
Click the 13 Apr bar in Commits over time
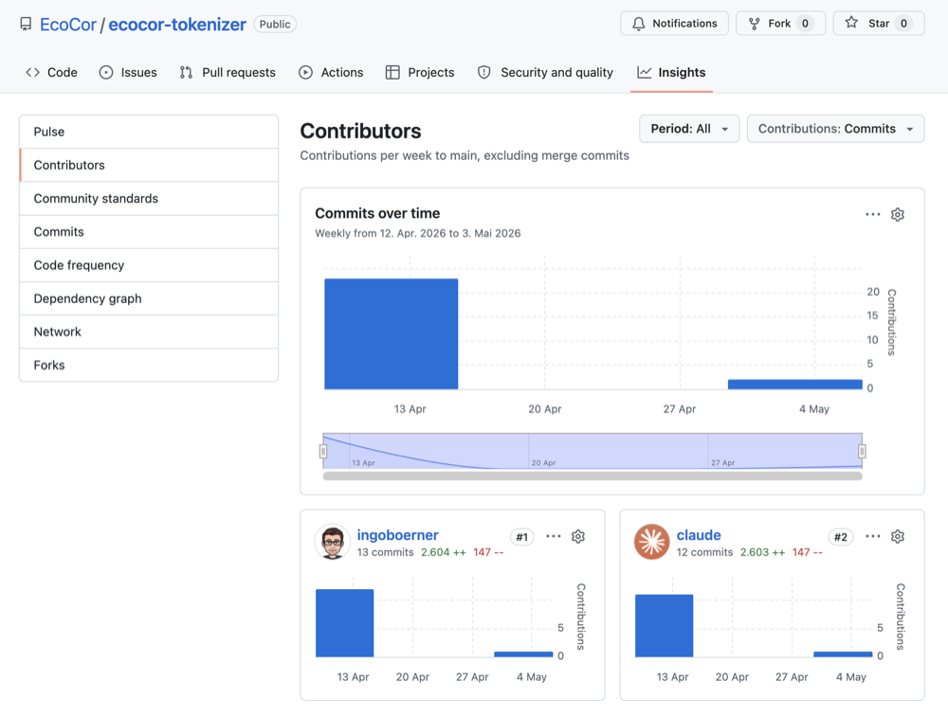point(392,333)
